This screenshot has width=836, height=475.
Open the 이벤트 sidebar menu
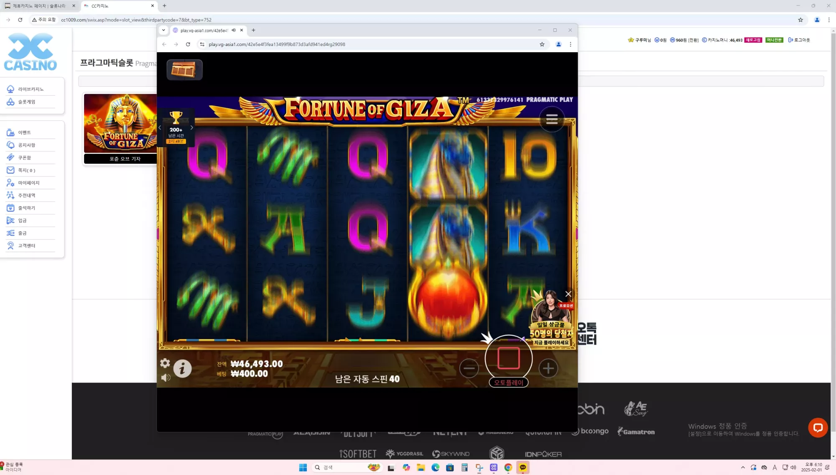coord(31,133)
